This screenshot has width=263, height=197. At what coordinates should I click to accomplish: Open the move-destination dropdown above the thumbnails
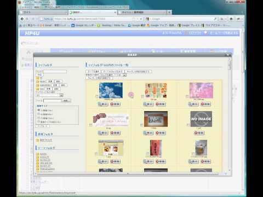(x=113, y=75)
